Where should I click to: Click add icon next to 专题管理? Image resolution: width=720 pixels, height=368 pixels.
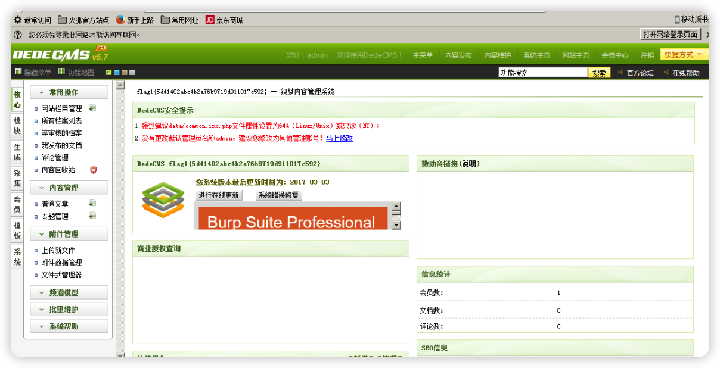tap(92, 216)
